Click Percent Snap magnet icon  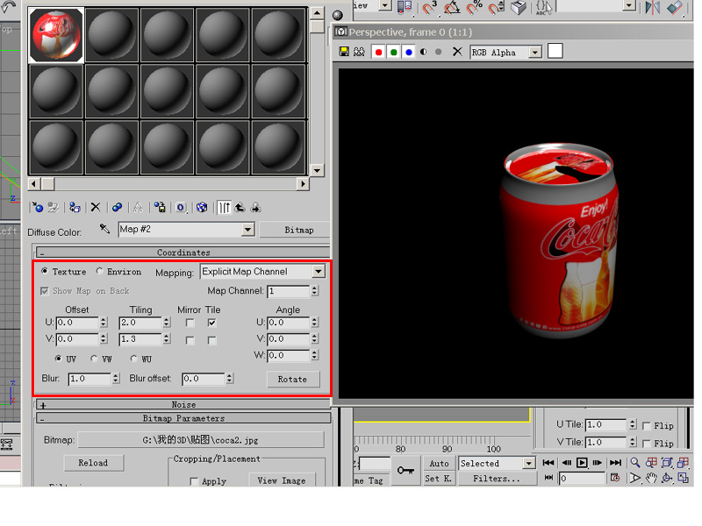point(474,7)
